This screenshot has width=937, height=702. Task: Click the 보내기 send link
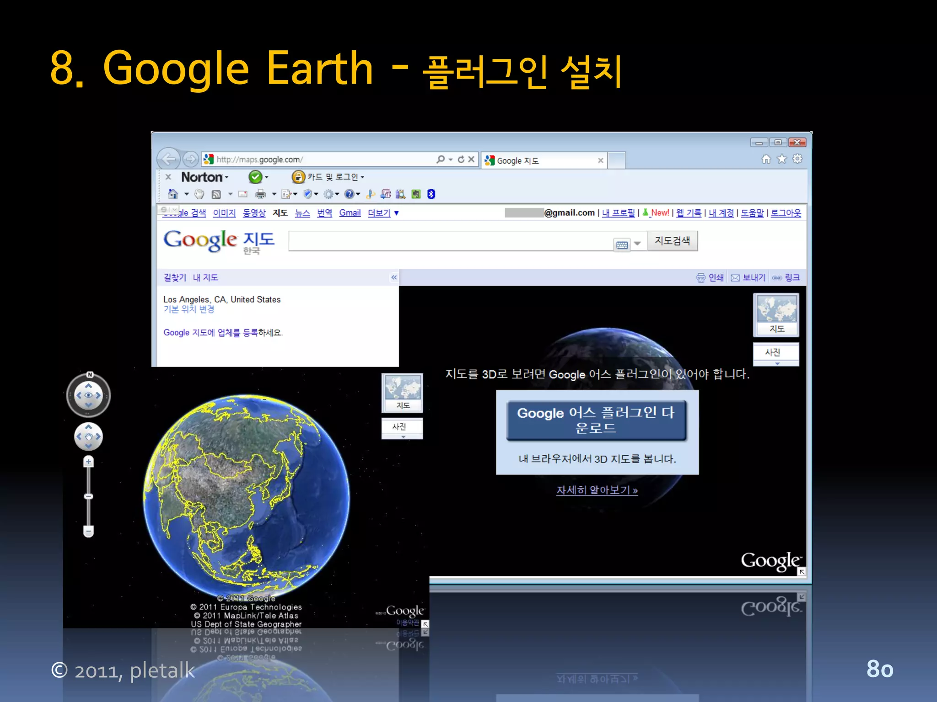[x=748, y=277]
